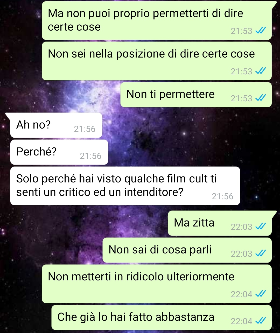Select the 'Non ti permettere' message bubble
Screen dimensions: 280x333
(196, 95)
